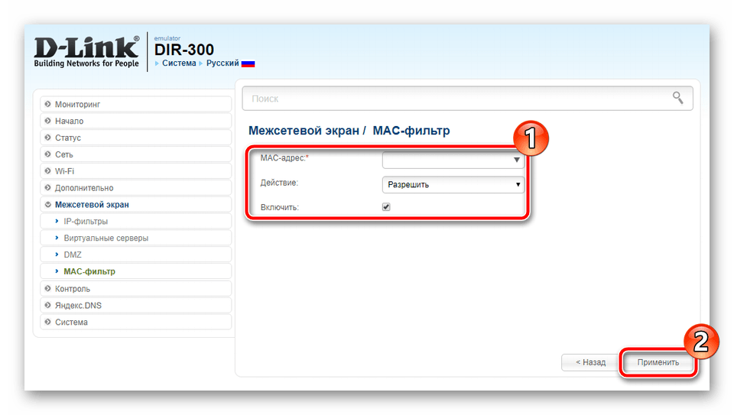734x415 pixels.
Task: Click the Межсетевой экран breadcrumb heading
Action: (304, 131)
